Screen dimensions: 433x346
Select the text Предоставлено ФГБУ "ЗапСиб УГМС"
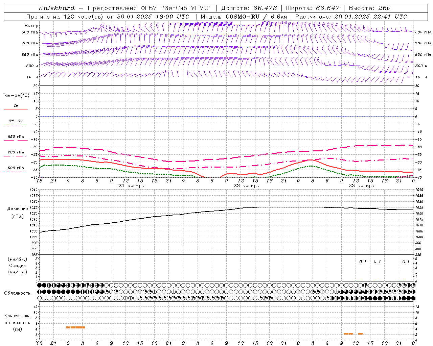point(150,8)
